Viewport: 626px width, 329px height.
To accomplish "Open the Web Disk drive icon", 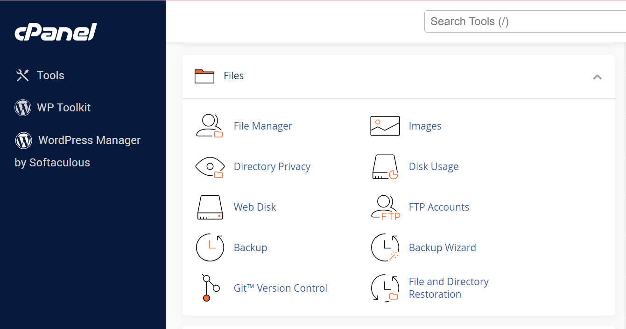I will 210,207.
